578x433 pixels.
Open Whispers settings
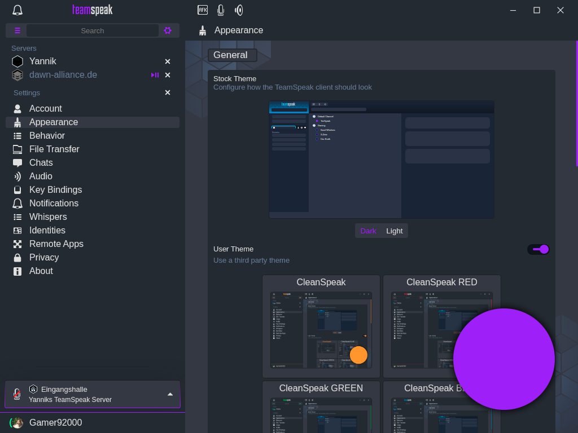(93, 217)
